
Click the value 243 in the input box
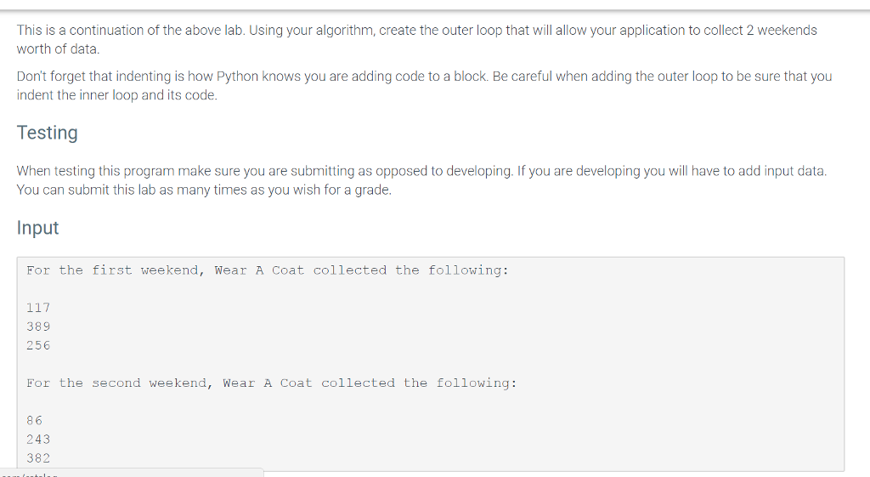[x=38, y=439]
